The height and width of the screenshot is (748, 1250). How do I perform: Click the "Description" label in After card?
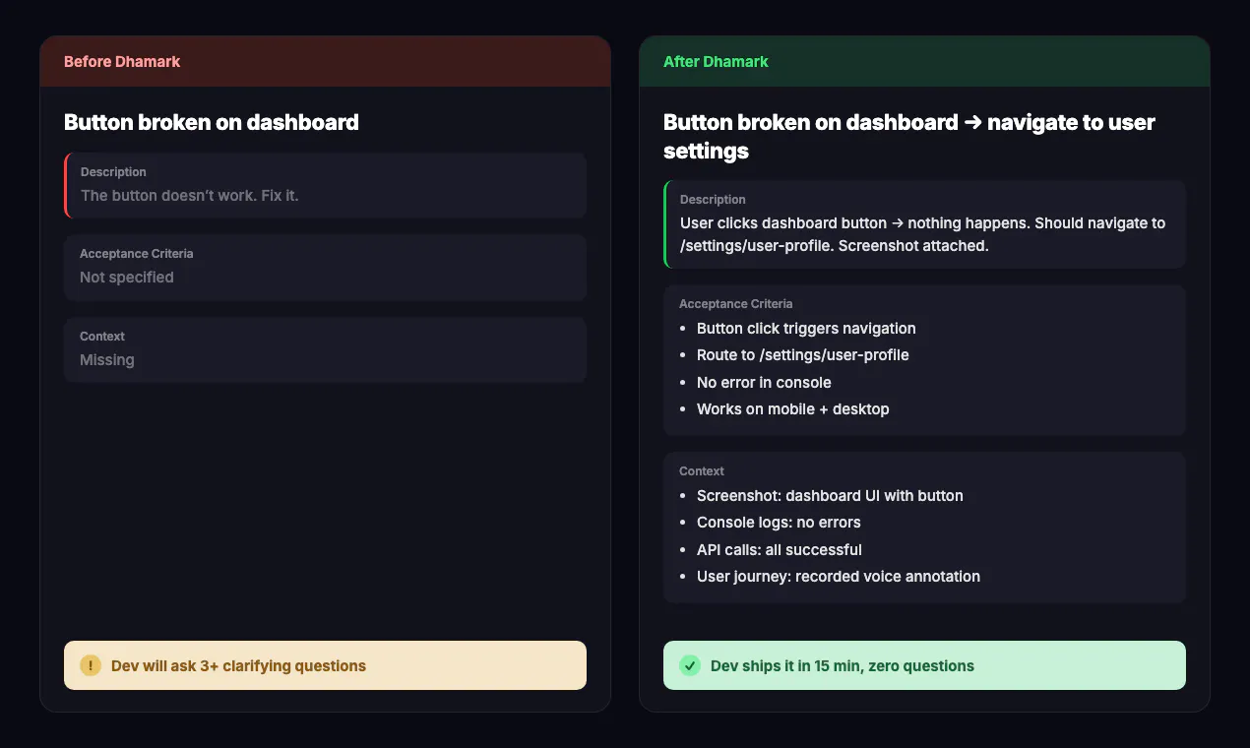pos(713,200)
